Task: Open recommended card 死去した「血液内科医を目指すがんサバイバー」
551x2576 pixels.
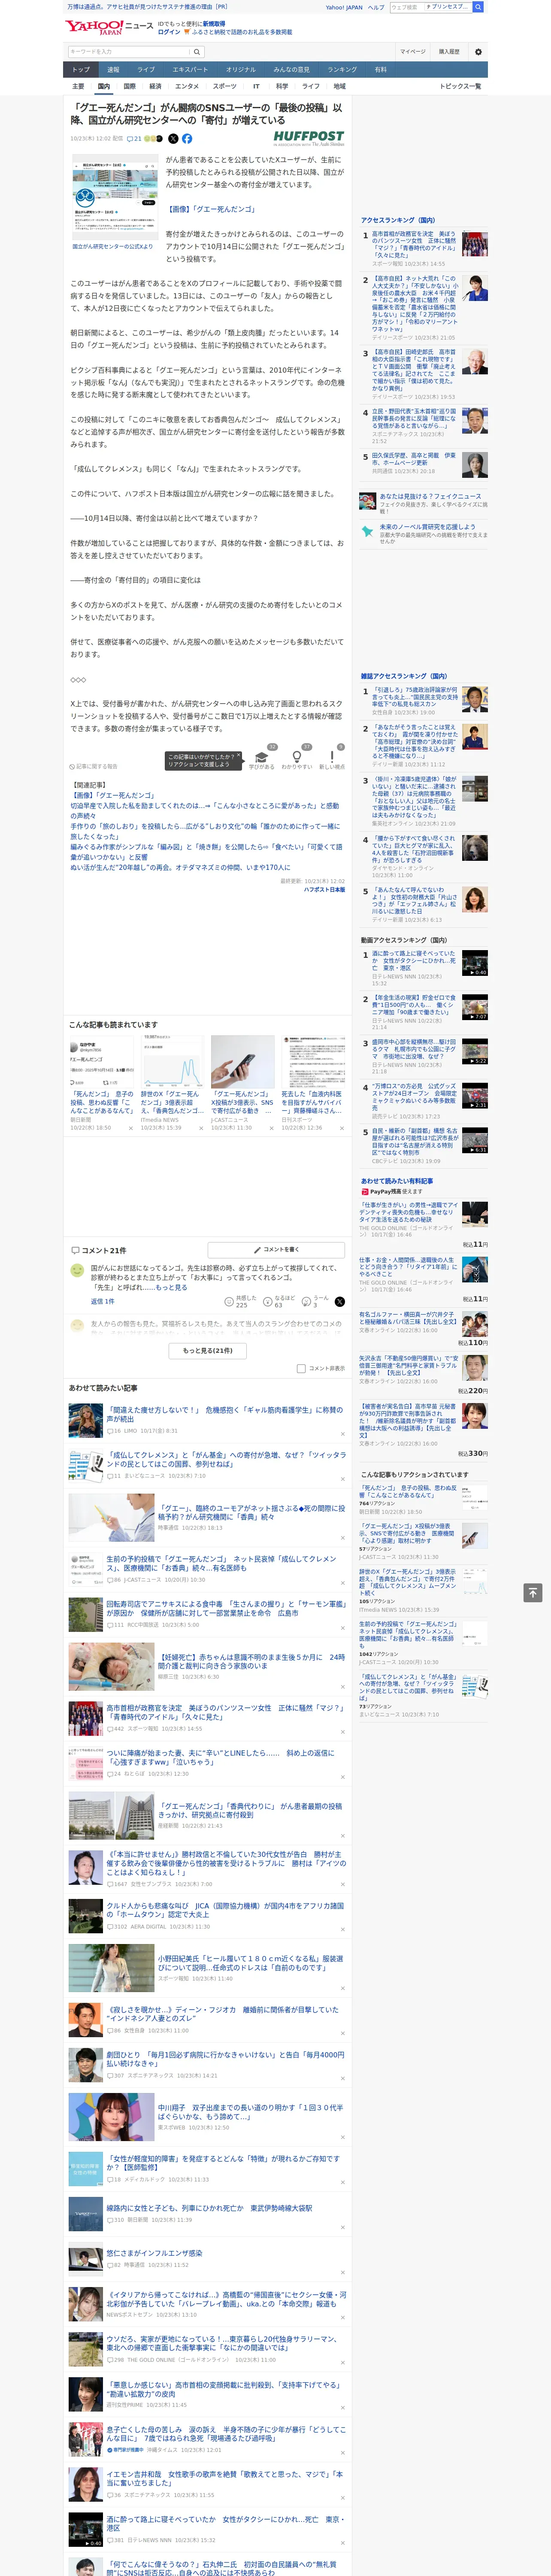Action: click(312, 1084)
